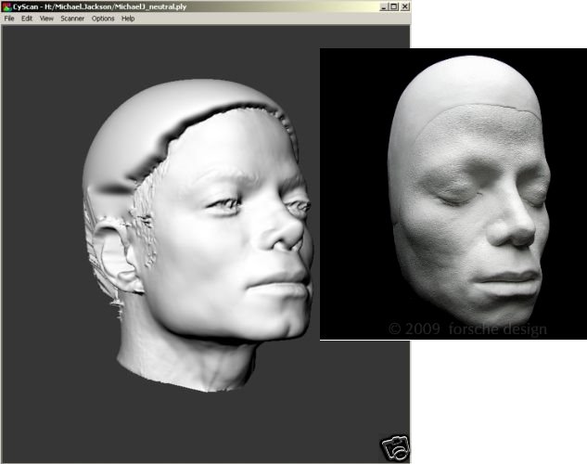Viewport: 587px width, 464px height.
Task: Click the '© 2009 forsche design' watermark text
Action: click(x=466, y=329)
